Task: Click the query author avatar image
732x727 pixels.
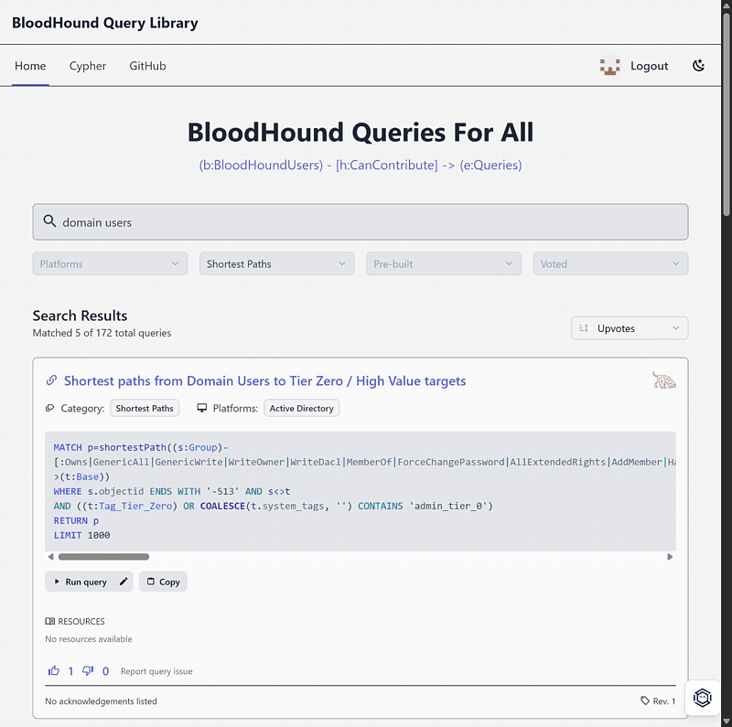Action: point(664,380)
